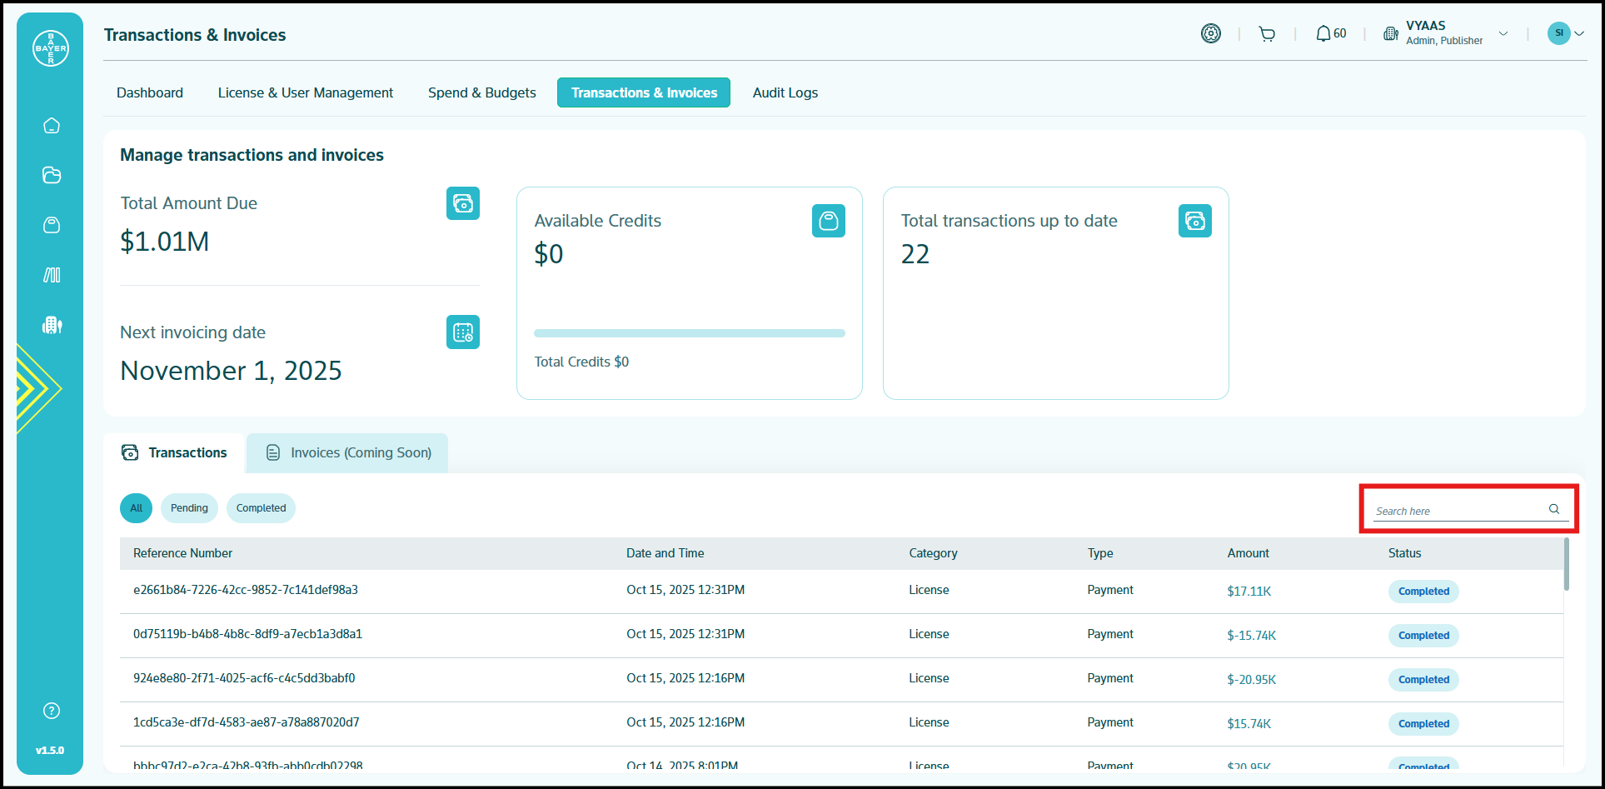Click the $17.11K amount link

pyautogui.click(x=1249, y=592)
